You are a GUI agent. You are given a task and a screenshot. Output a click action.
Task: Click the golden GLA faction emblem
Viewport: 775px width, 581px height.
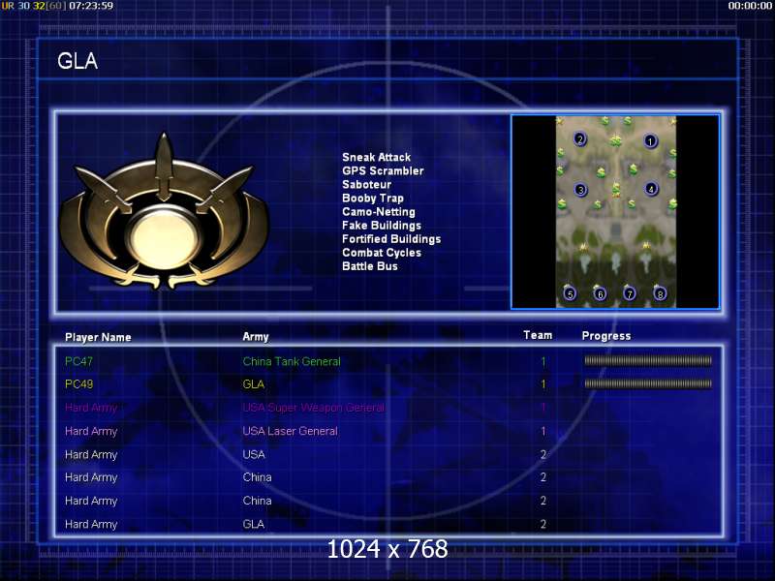pos(164,212)
